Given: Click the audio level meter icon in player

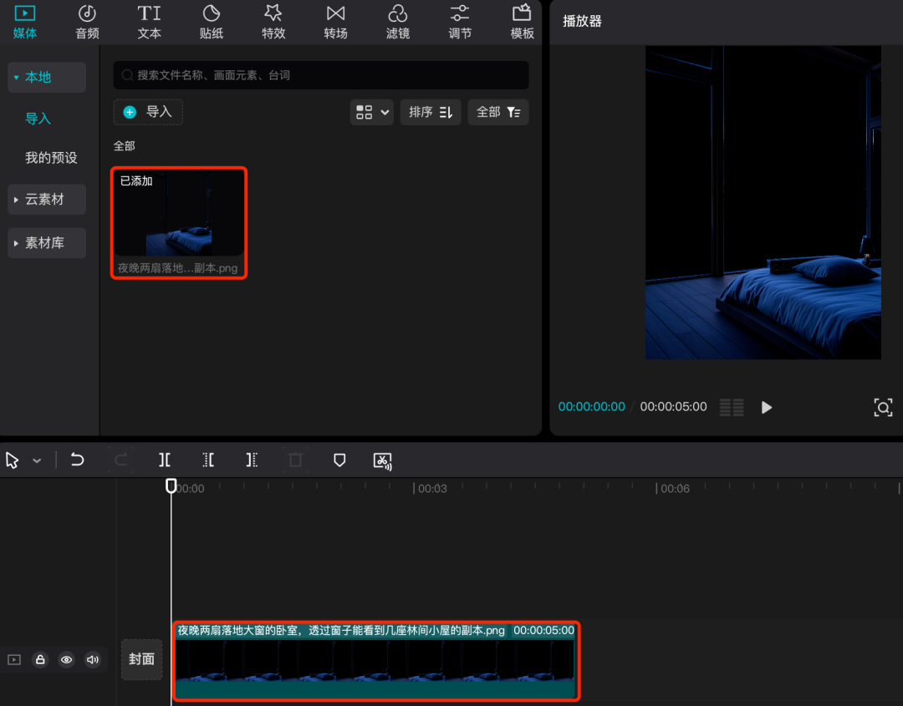Looking at the screenshot, I should click(x=732, y=408).
